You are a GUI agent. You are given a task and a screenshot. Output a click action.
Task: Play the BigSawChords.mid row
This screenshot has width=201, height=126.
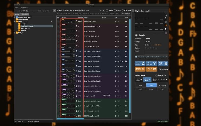tap(59, 21)
